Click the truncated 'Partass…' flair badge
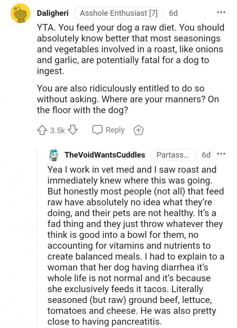Screen dimensions: 237x328 (173, 155)
